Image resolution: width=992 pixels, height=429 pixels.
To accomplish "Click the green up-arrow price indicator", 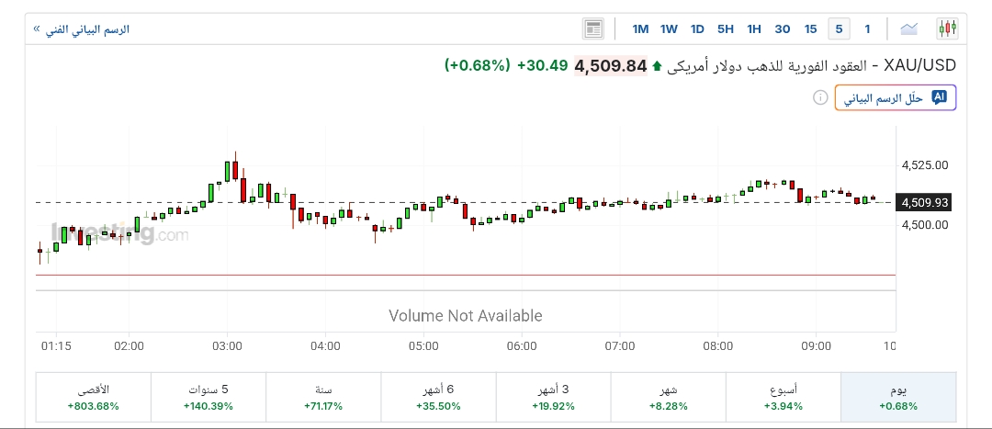I will [657, 66].
